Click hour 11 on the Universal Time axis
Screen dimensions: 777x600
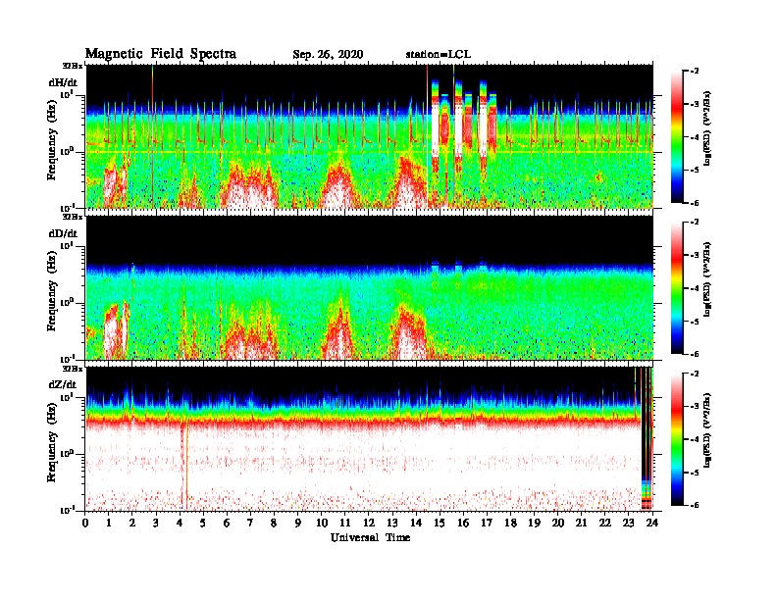click(345, 524)
